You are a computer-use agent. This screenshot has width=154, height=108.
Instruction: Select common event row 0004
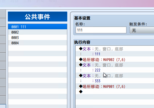click(38, 43)
